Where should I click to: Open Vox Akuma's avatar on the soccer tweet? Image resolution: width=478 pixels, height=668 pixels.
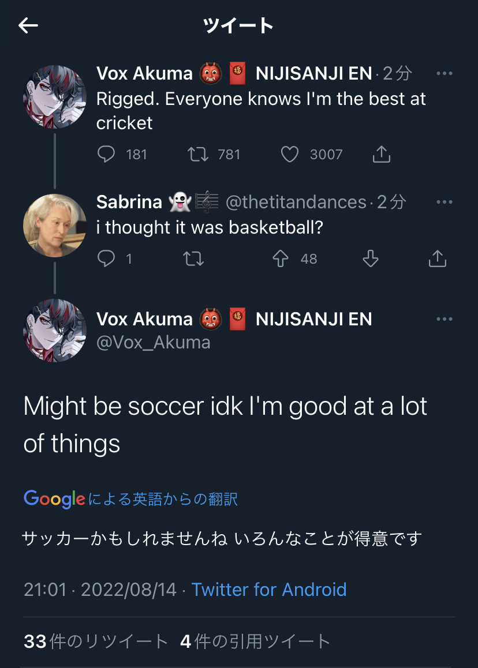(55, 330)
